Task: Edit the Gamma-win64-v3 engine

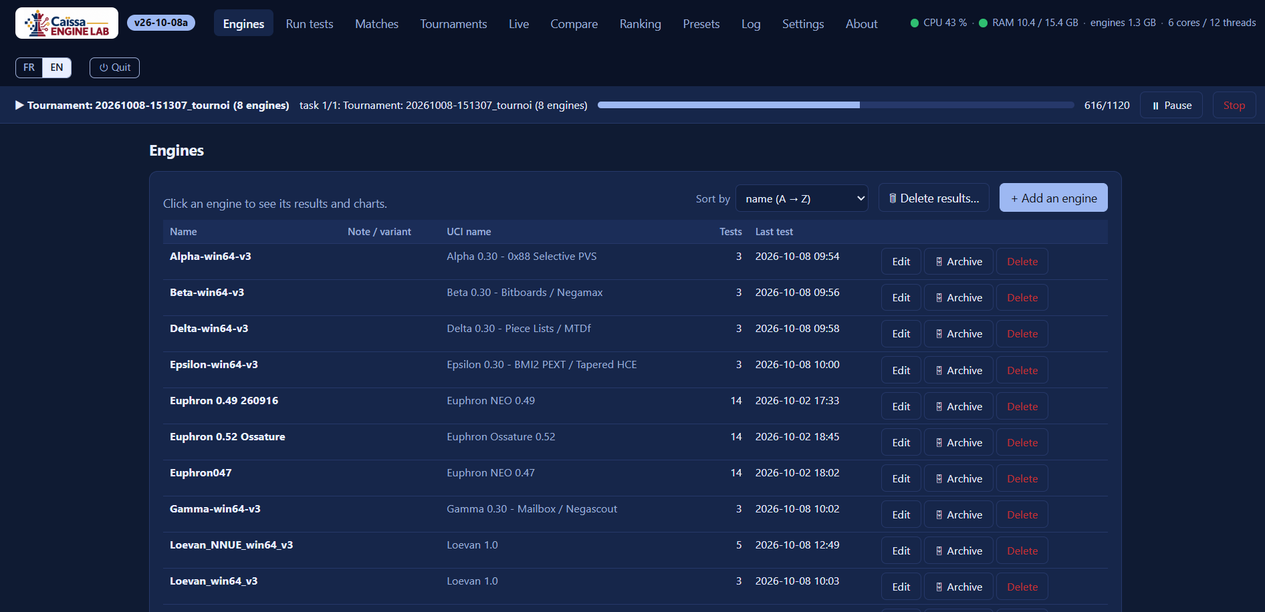Action: 901,514
